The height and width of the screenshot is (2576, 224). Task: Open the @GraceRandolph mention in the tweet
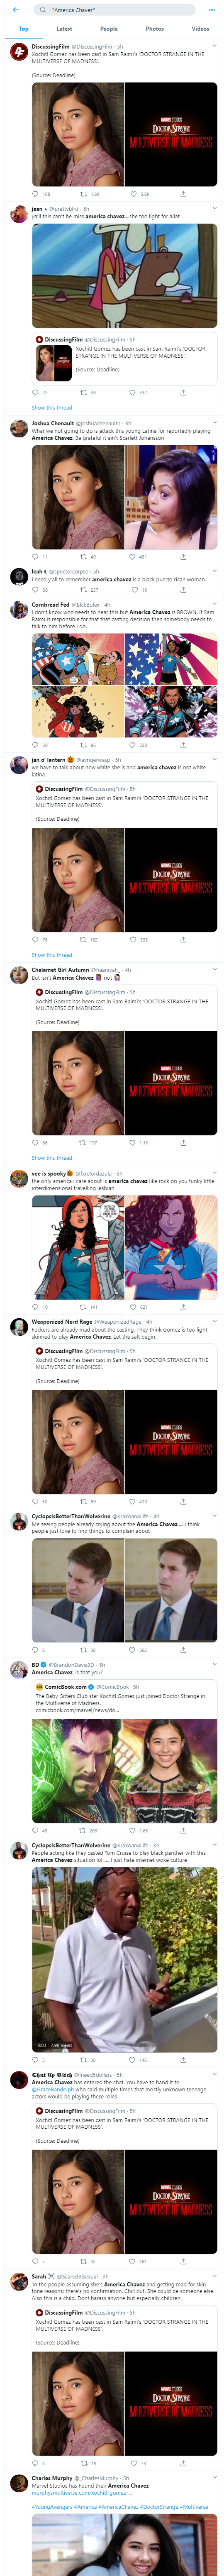click(x=52, y=2089)
